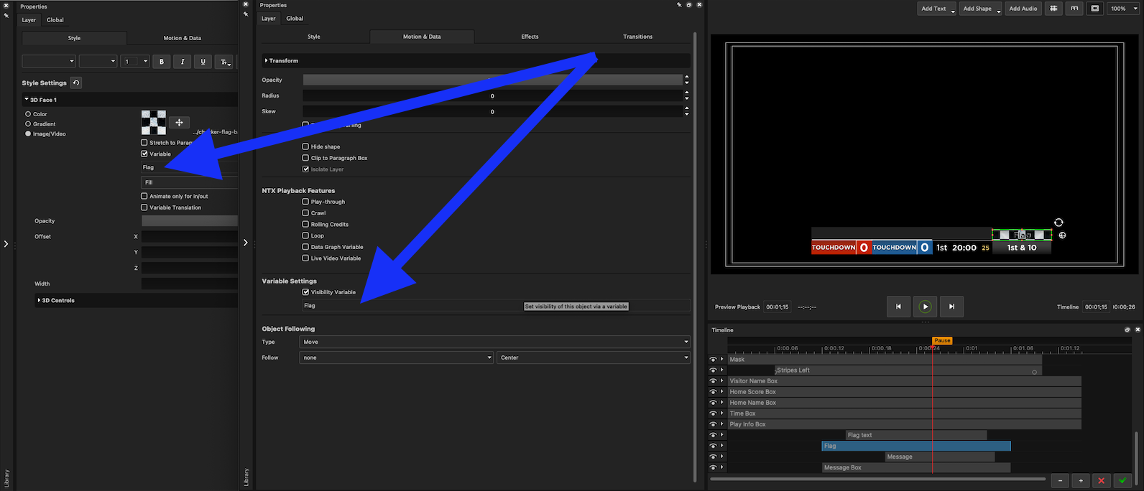Hide the Mask layer using its eye icon
Image resolution: width=1144 pixels, height=491 pixels.
click(x=713, y=360)
